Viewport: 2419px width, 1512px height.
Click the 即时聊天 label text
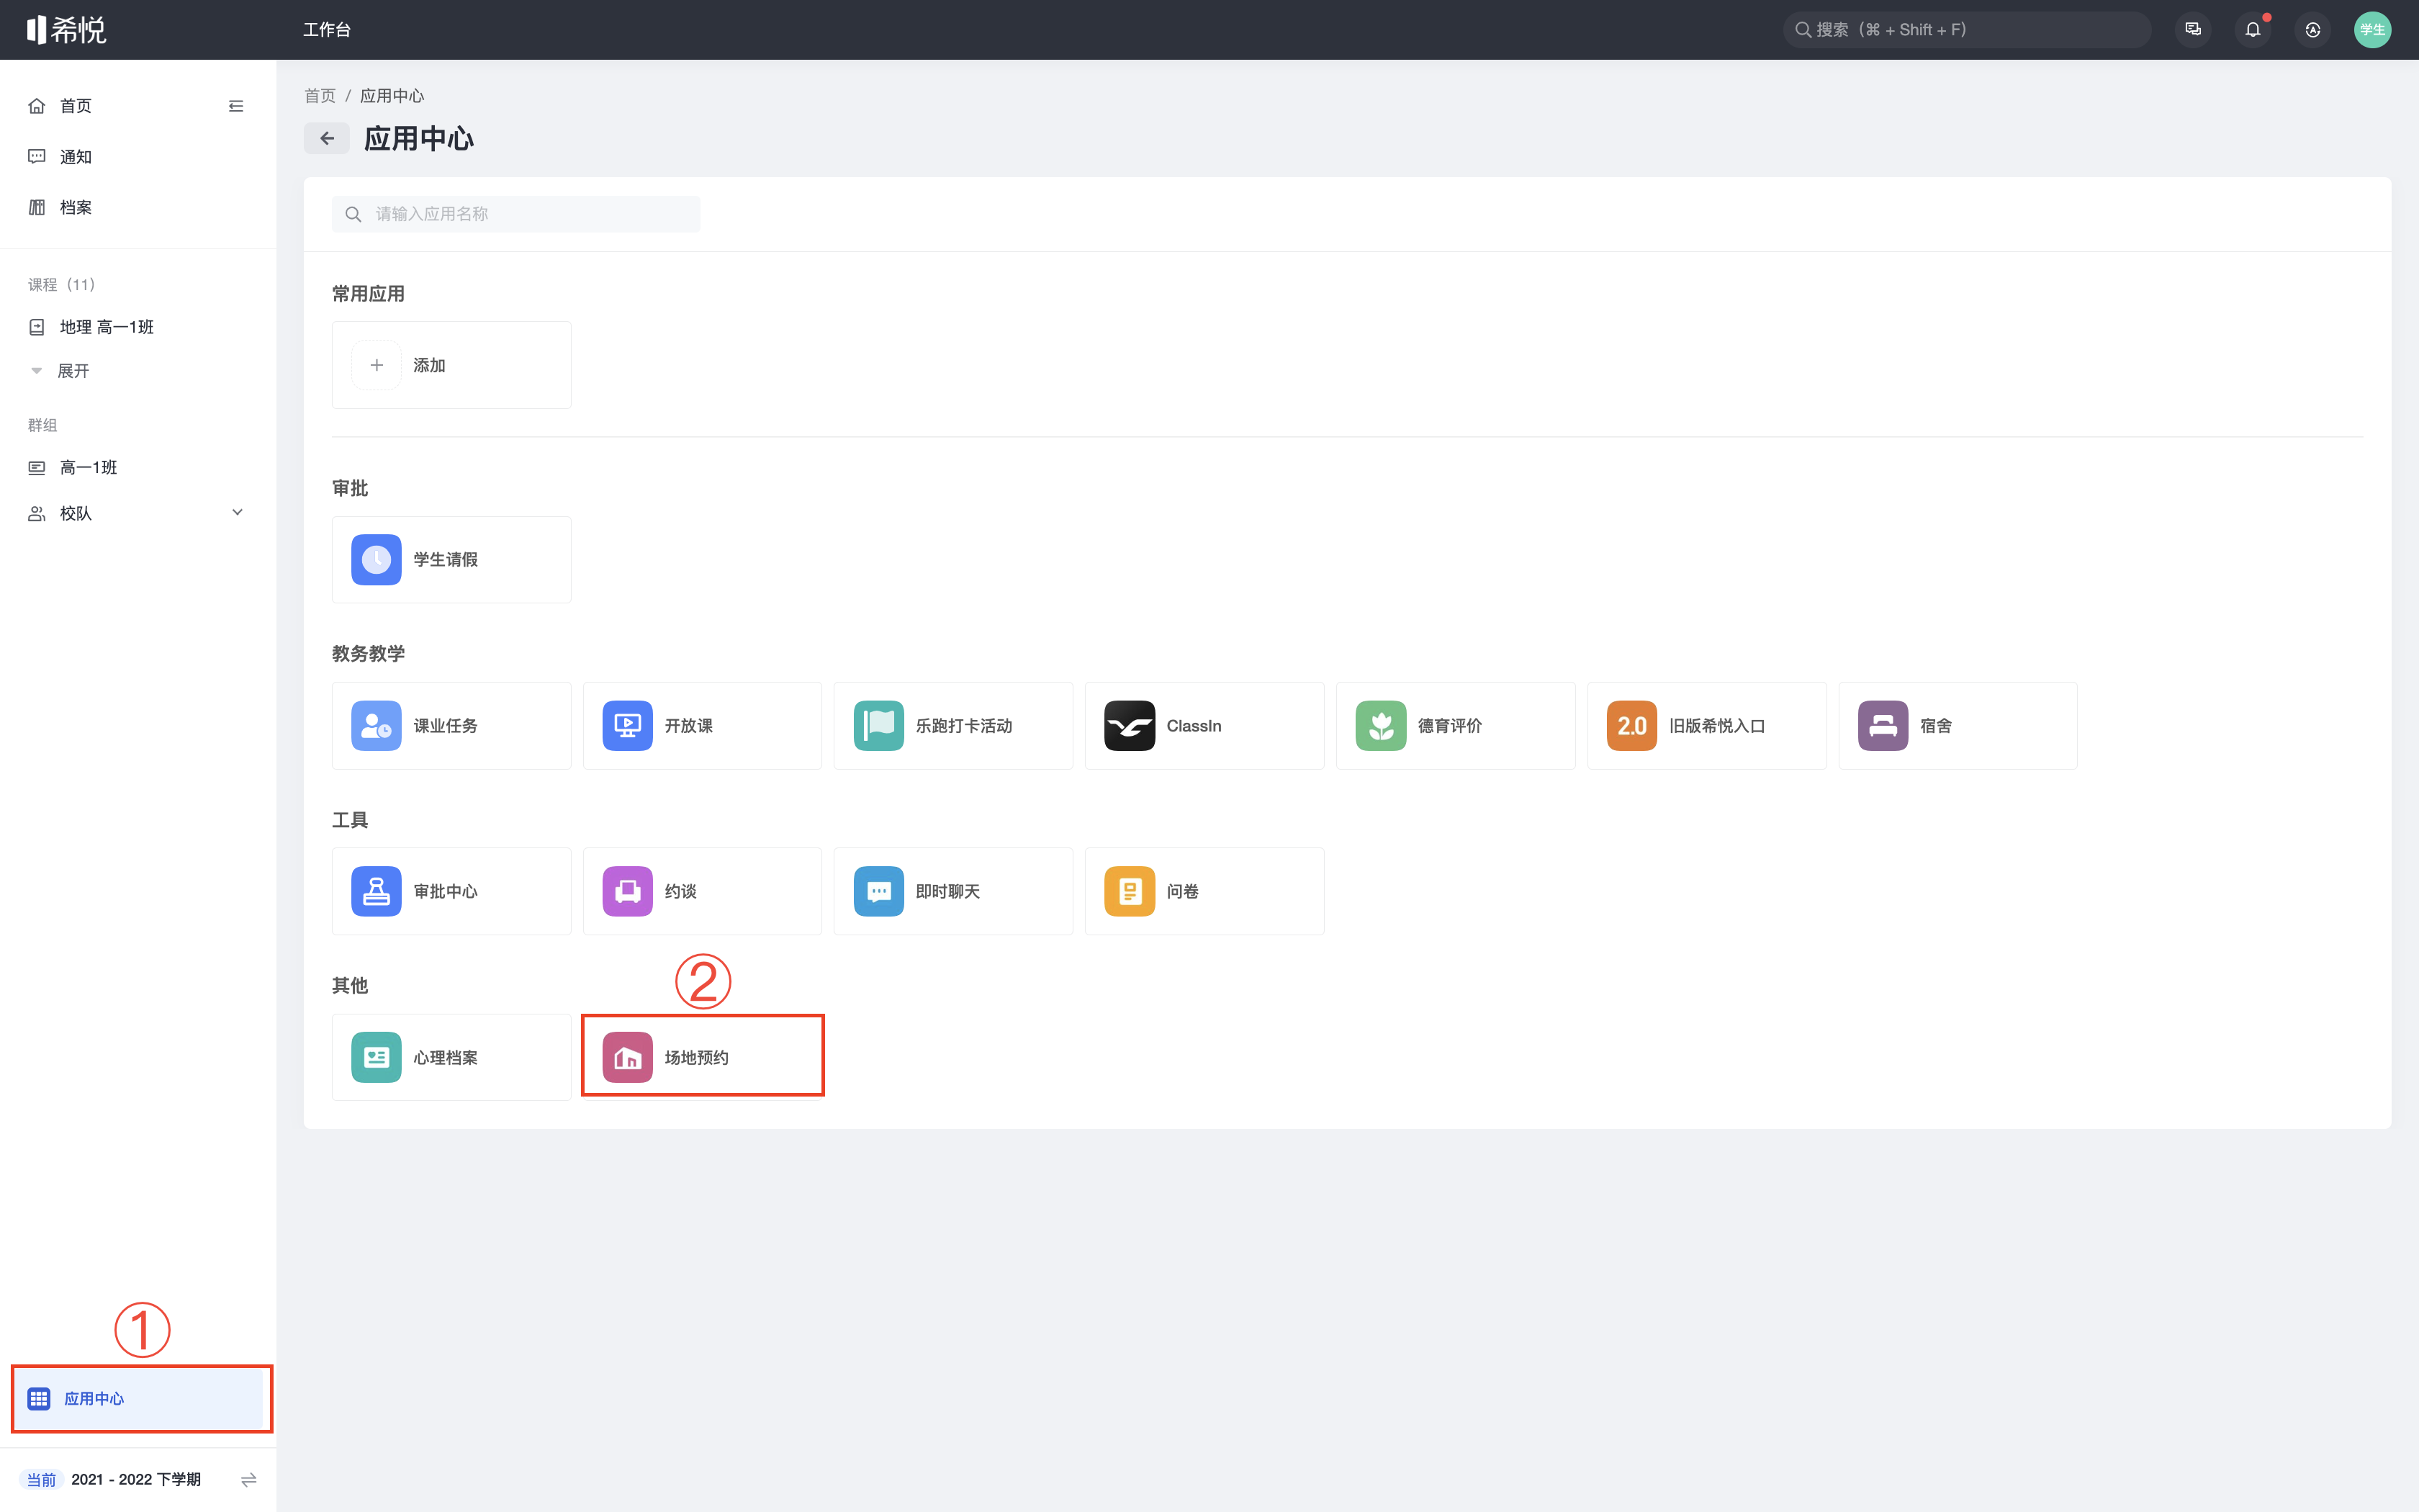(x=947, y=891)
